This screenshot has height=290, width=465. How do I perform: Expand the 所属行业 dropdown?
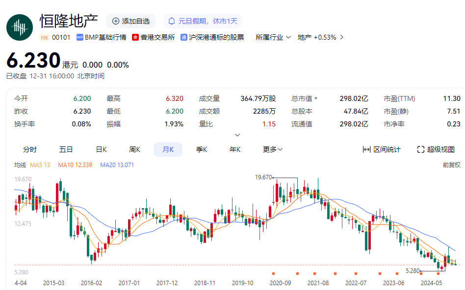(273, 37)
